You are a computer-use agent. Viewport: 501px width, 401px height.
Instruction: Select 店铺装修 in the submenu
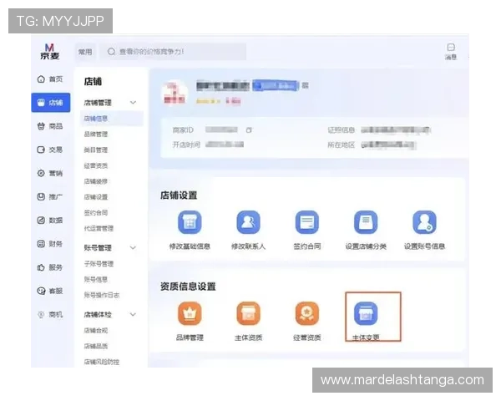(x=96, y=181)
